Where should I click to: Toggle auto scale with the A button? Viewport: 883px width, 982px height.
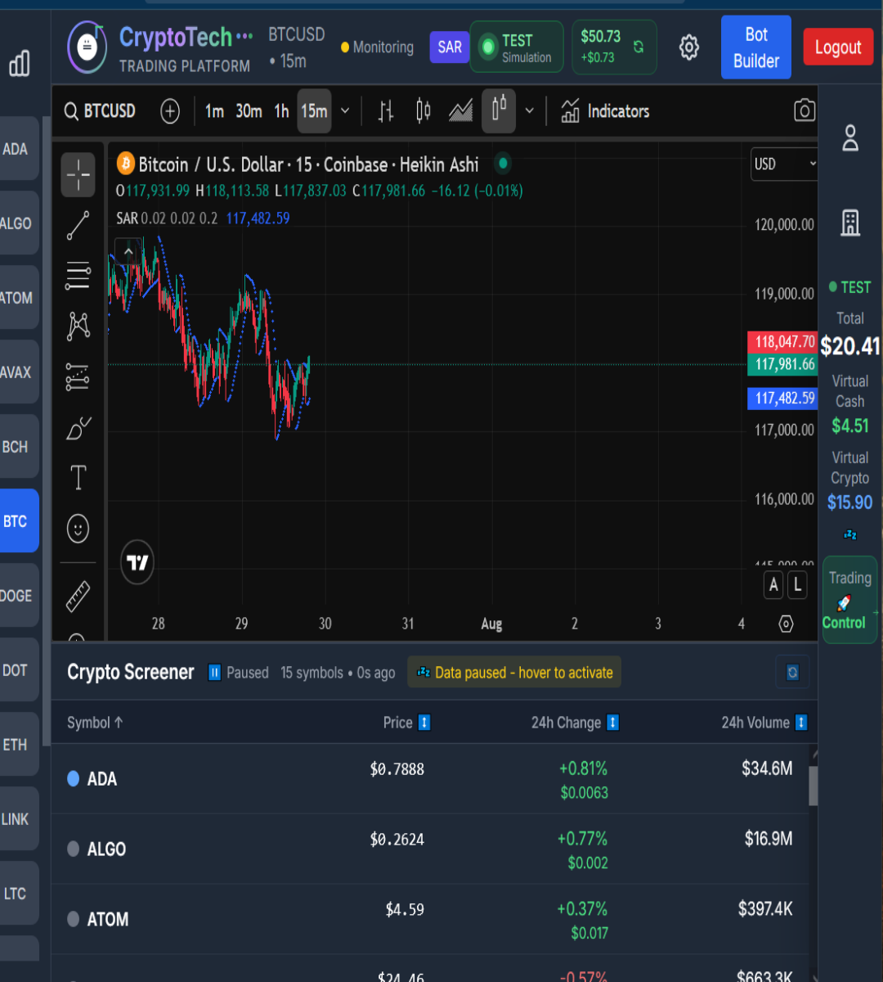coord(773,585)
